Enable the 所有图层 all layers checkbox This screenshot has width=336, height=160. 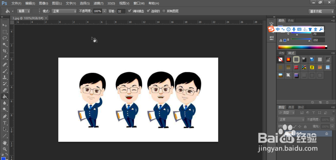coord(164,11)
